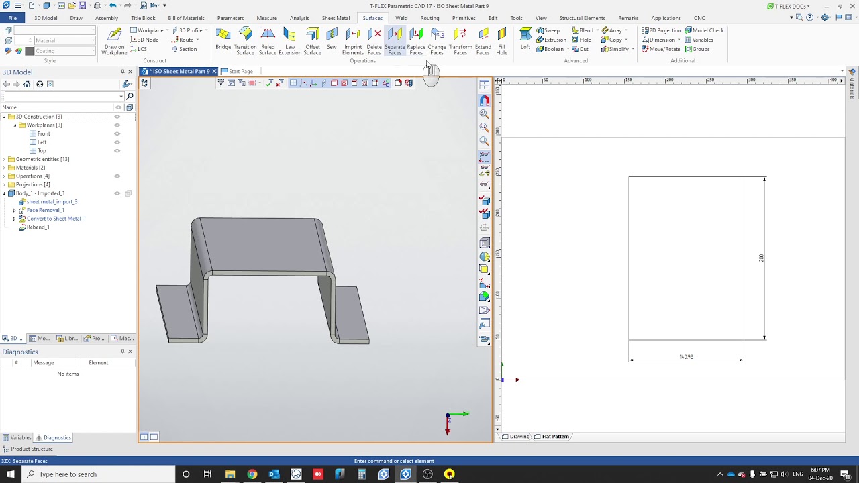Open File Explorer from the taskbar
This screenshot has width=859, height=483.
pos(230,474)
